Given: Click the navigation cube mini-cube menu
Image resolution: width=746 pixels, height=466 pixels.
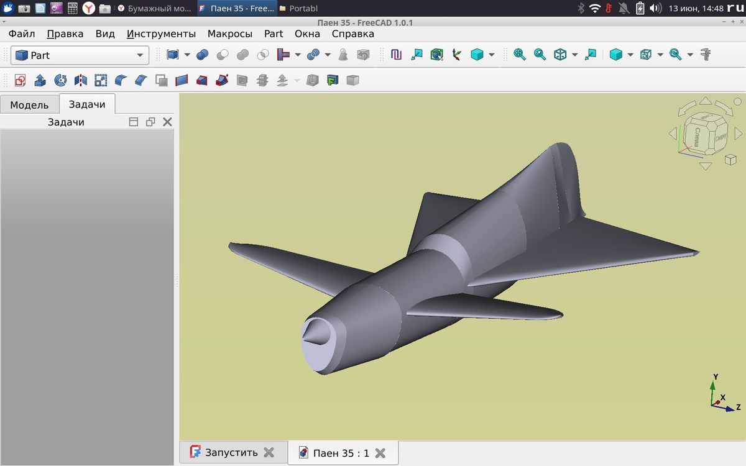Looking at the screenshot, I should pos(730,160).
